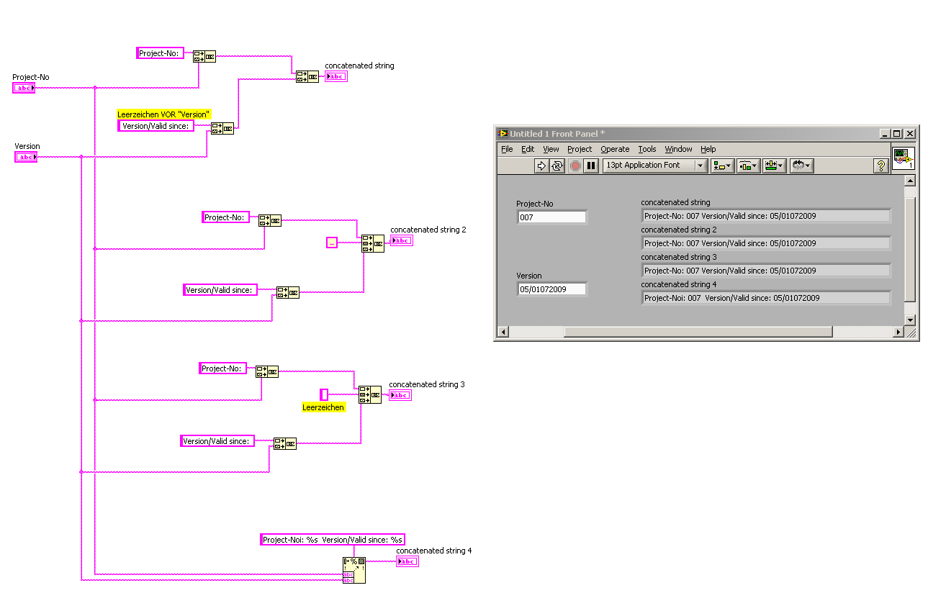928x593 pixels.
Task: Toggle the Pause button in the toolbar
Action: pos(591,166)
